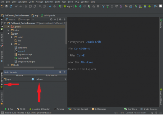This screenshot has width=163, height=115.
Task: Expand the .gradle folder
Action: point(8,27)
